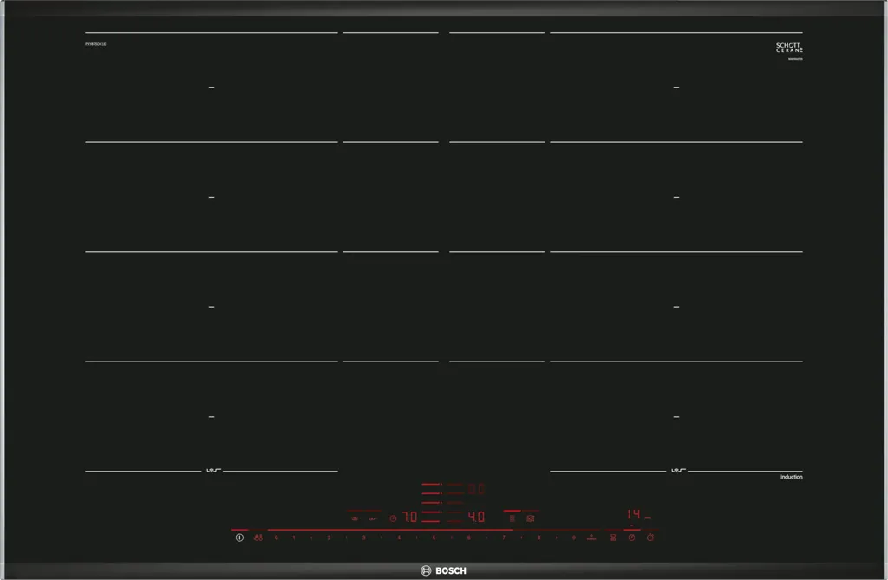This screenshot has height=580, width=888.
Task: Set power slider to level 4
Action: point(399,538)
